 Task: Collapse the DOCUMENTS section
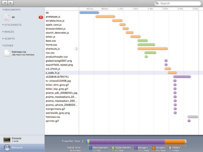pyautogui.click(x=3, y=10)
